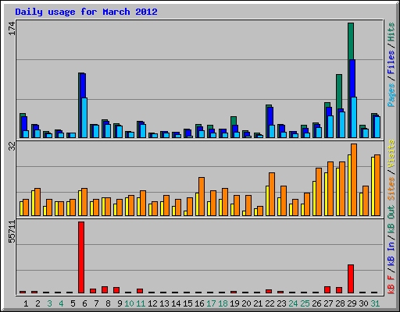Image resolution: width=400 pixels, height=312 pixels.
Task: Click the cyan pages bar for day 31
Action: 377,127
